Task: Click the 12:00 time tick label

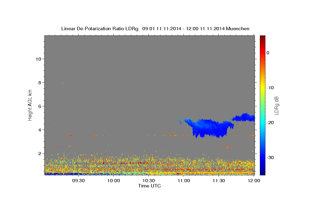Action: [254, 181]
